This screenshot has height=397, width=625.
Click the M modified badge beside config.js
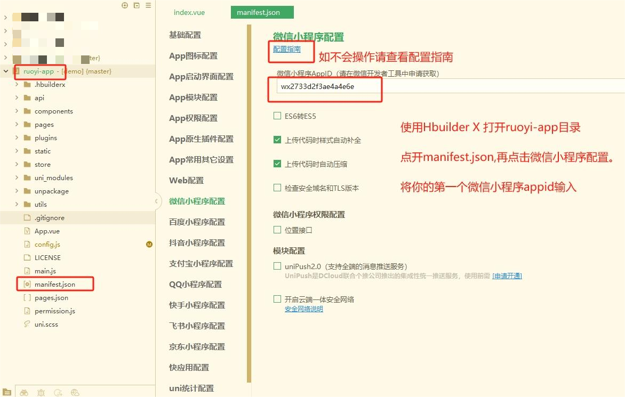[149, 245]
